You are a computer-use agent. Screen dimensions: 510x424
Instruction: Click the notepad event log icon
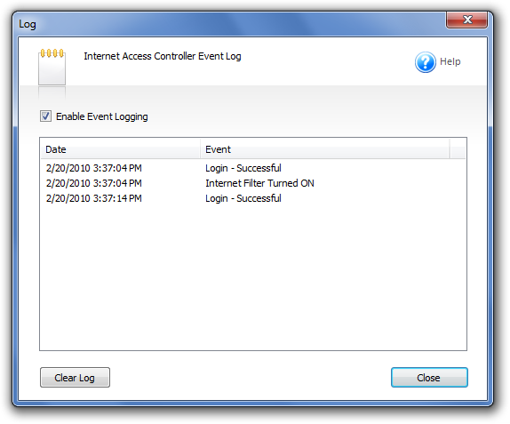click(x=52, y=67)
